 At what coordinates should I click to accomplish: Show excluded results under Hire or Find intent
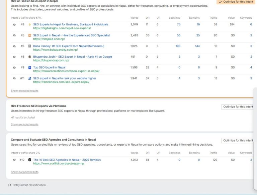click(24, 91)
